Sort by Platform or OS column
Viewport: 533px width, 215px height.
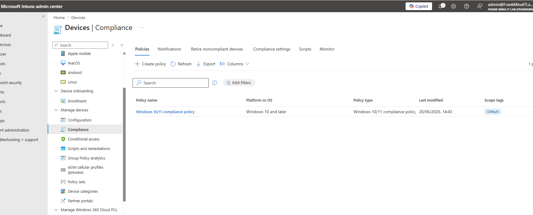259,100
